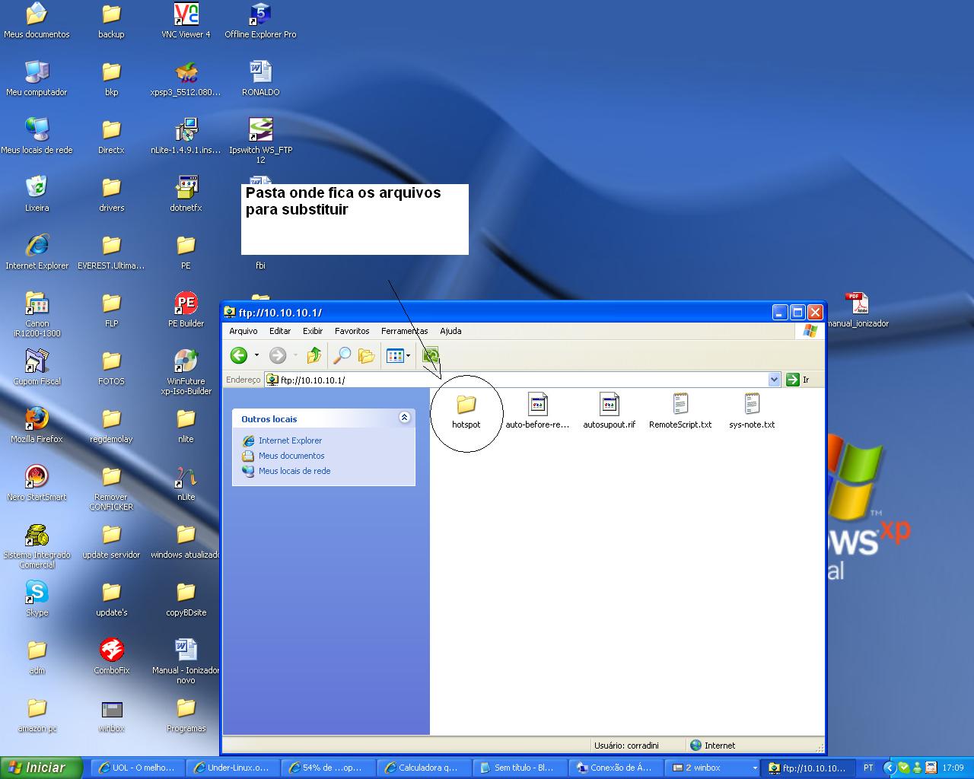Switch to Sem título Bloco taskbar window
This screenshot has width=974, height=779.
click(519, 768)
